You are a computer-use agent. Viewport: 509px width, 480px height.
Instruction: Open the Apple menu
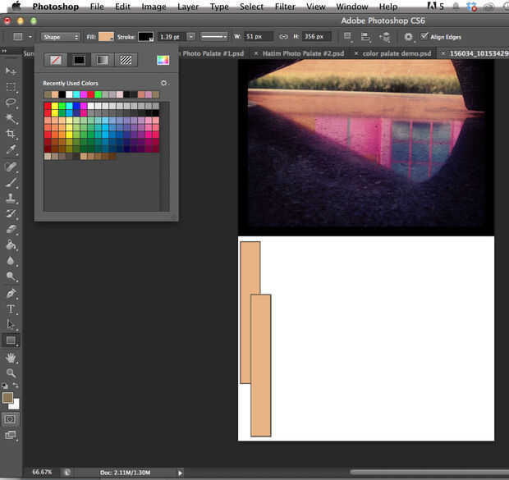coord(16,6)
